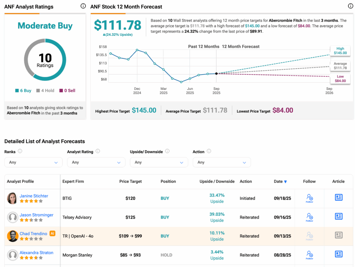Click the info icon next to Ranks
Screen dimensions: 355x267
[20, 151]
